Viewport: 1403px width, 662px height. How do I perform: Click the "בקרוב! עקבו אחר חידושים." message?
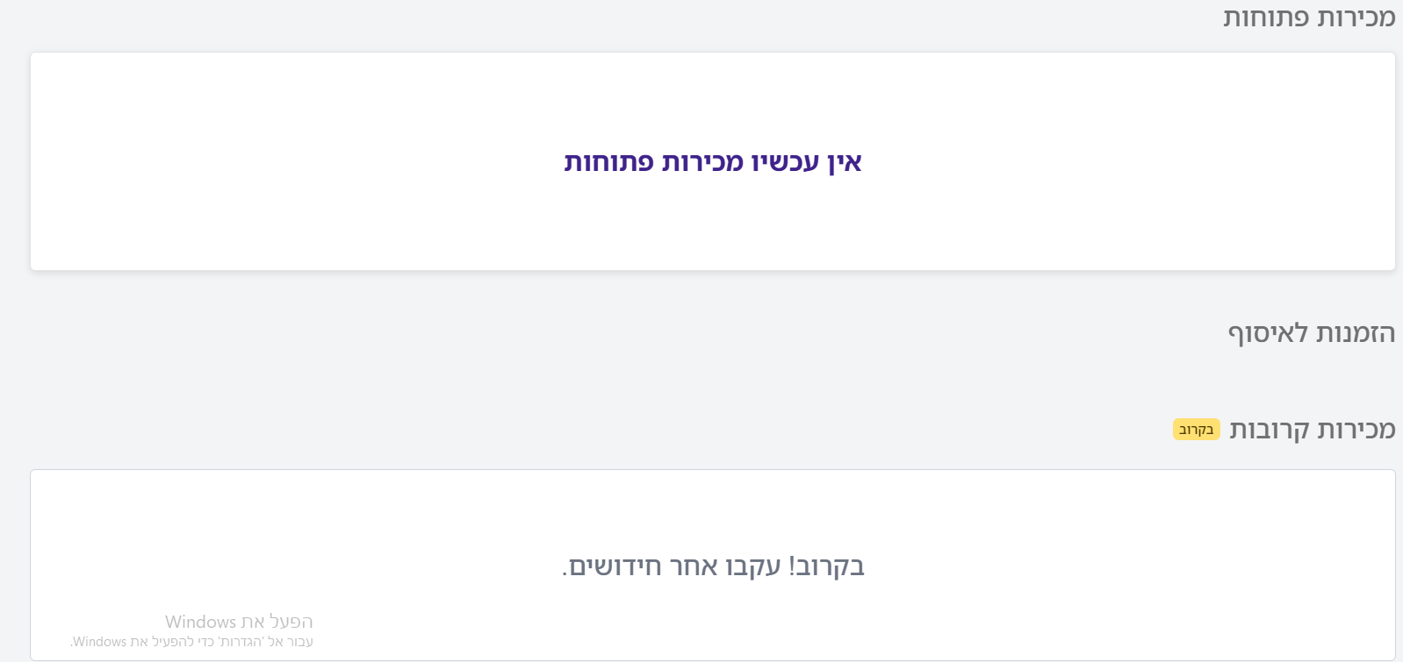coord(713,566)
